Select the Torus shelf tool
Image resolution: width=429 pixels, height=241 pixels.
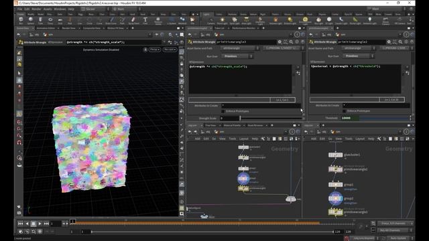[50, 20]
